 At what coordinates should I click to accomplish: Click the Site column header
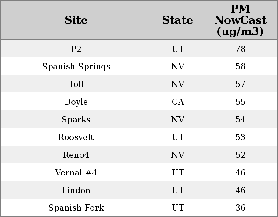click(76, 20)
